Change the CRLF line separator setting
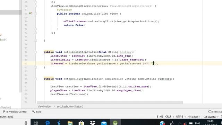The width and height of the screenshot is (222, 125). 170,117
